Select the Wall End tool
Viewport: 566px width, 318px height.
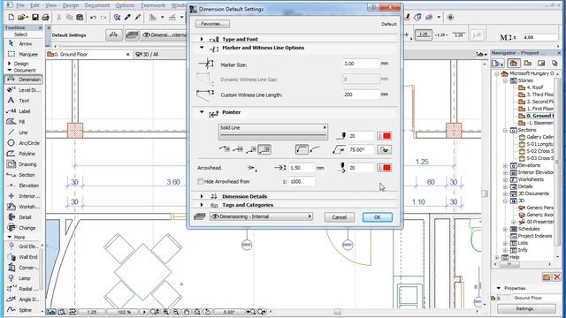(x=23, y=257)
